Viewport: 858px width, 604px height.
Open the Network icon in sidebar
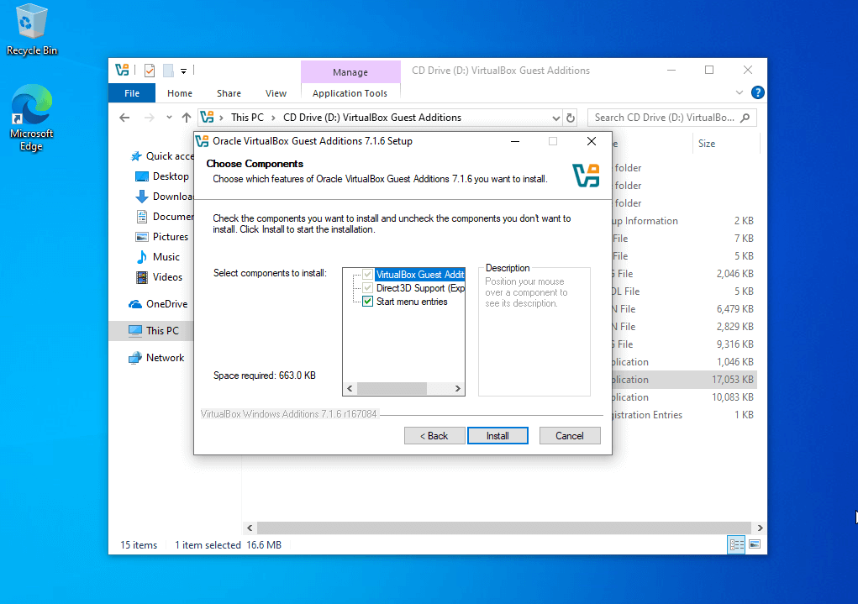pos(134,358)
